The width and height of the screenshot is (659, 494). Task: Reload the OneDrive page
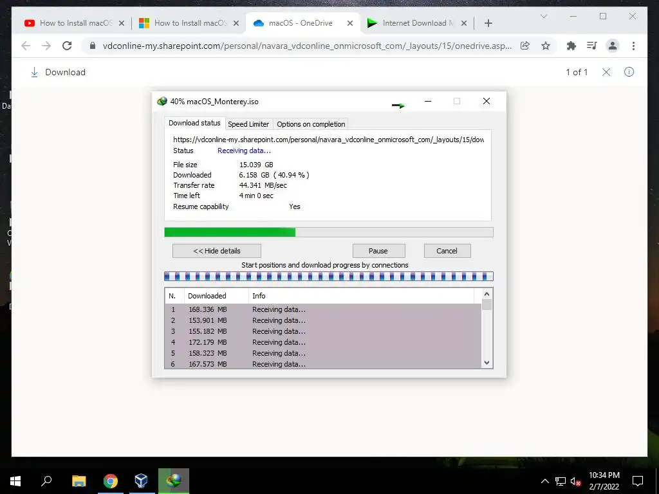67,46
